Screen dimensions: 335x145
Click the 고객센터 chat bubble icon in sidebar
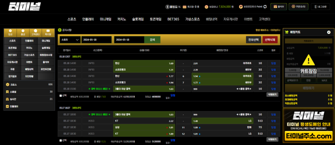coord(35,31)
